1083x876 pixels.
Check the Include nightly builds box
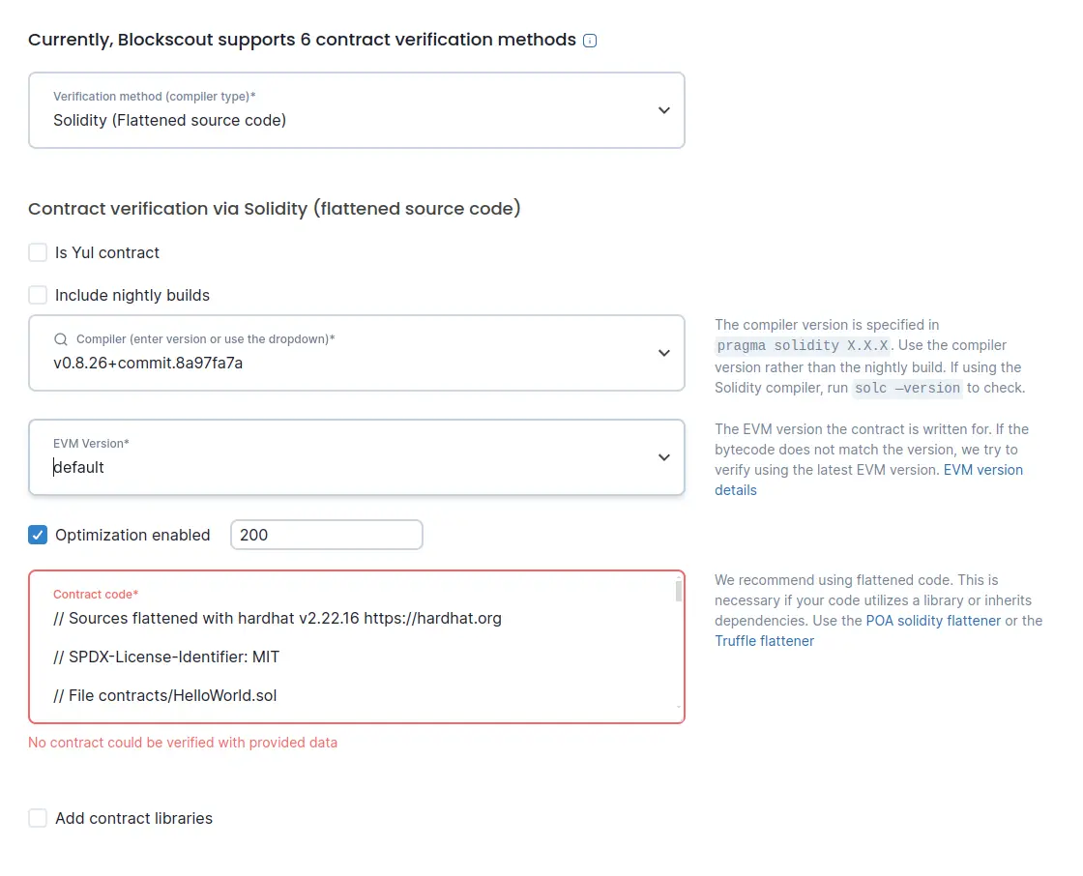(x=38, y=295)
